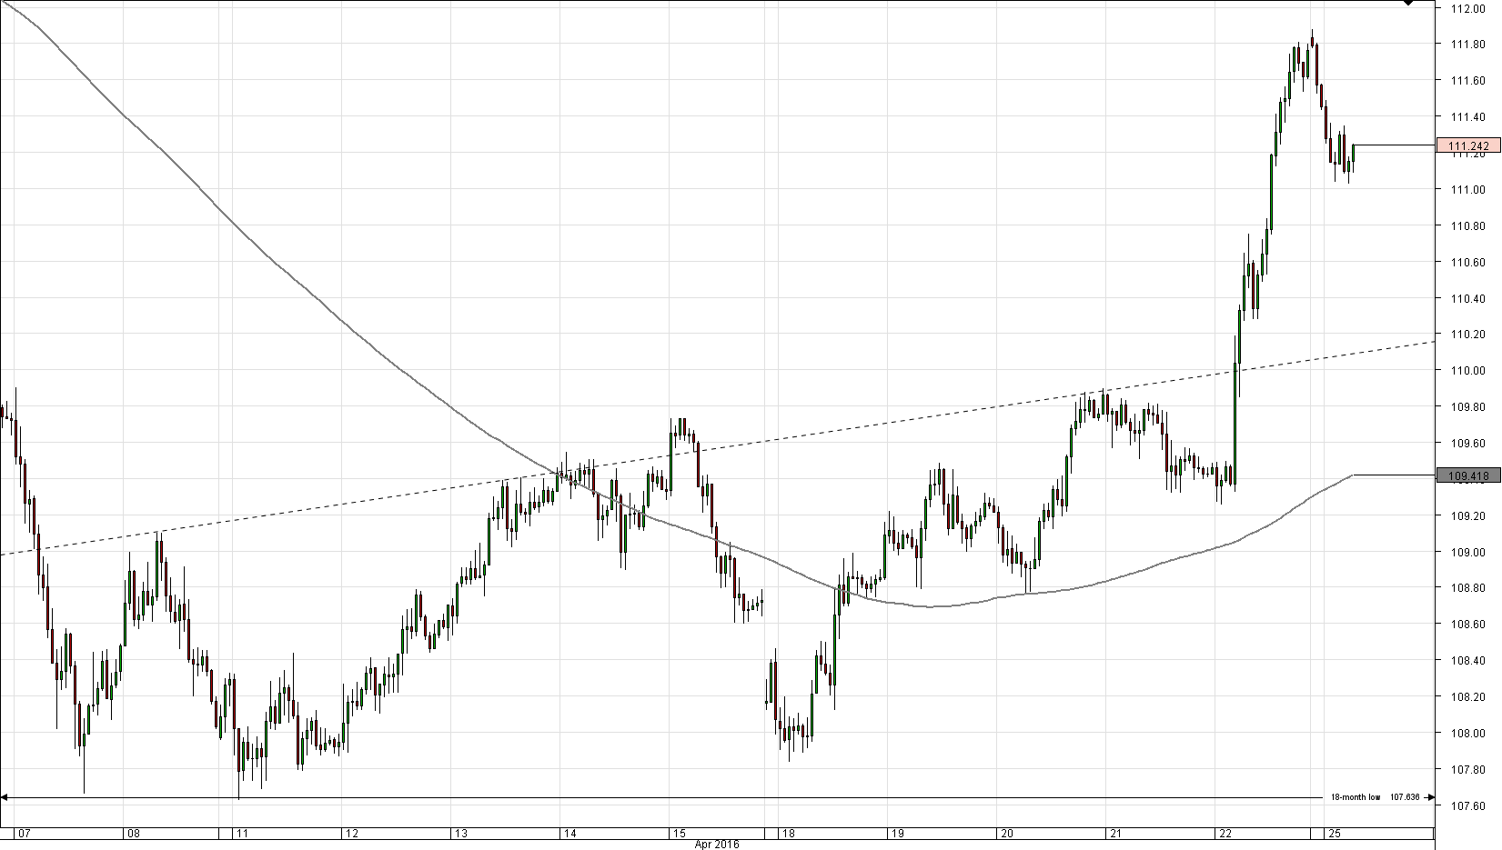Click the 111.80 price axis label
The image size is (1502, 850).
[1467, 45]
